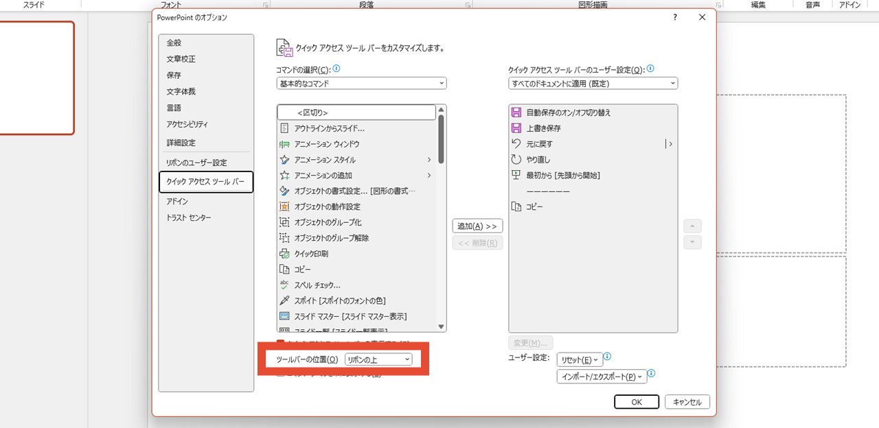This screenshot has height=428, width=879.
Task: Click info icon beside クイック アクセス ツール バーのユーザー設定
Action: [650, 69]
